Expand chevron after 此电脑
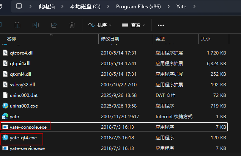This screenshot has width=241, height=156. pos(62,6)
